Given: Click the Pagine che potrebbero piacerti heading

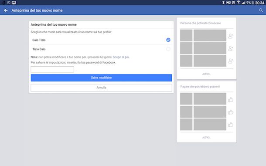Looking at the screenshot, I should click(x=200, y=87).
